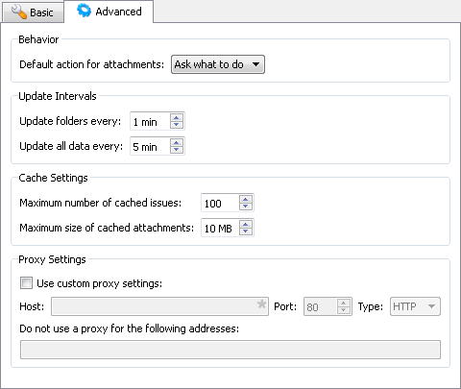Increase maximum number of cached issues
The image size is (461, 389).
(246, 199)
